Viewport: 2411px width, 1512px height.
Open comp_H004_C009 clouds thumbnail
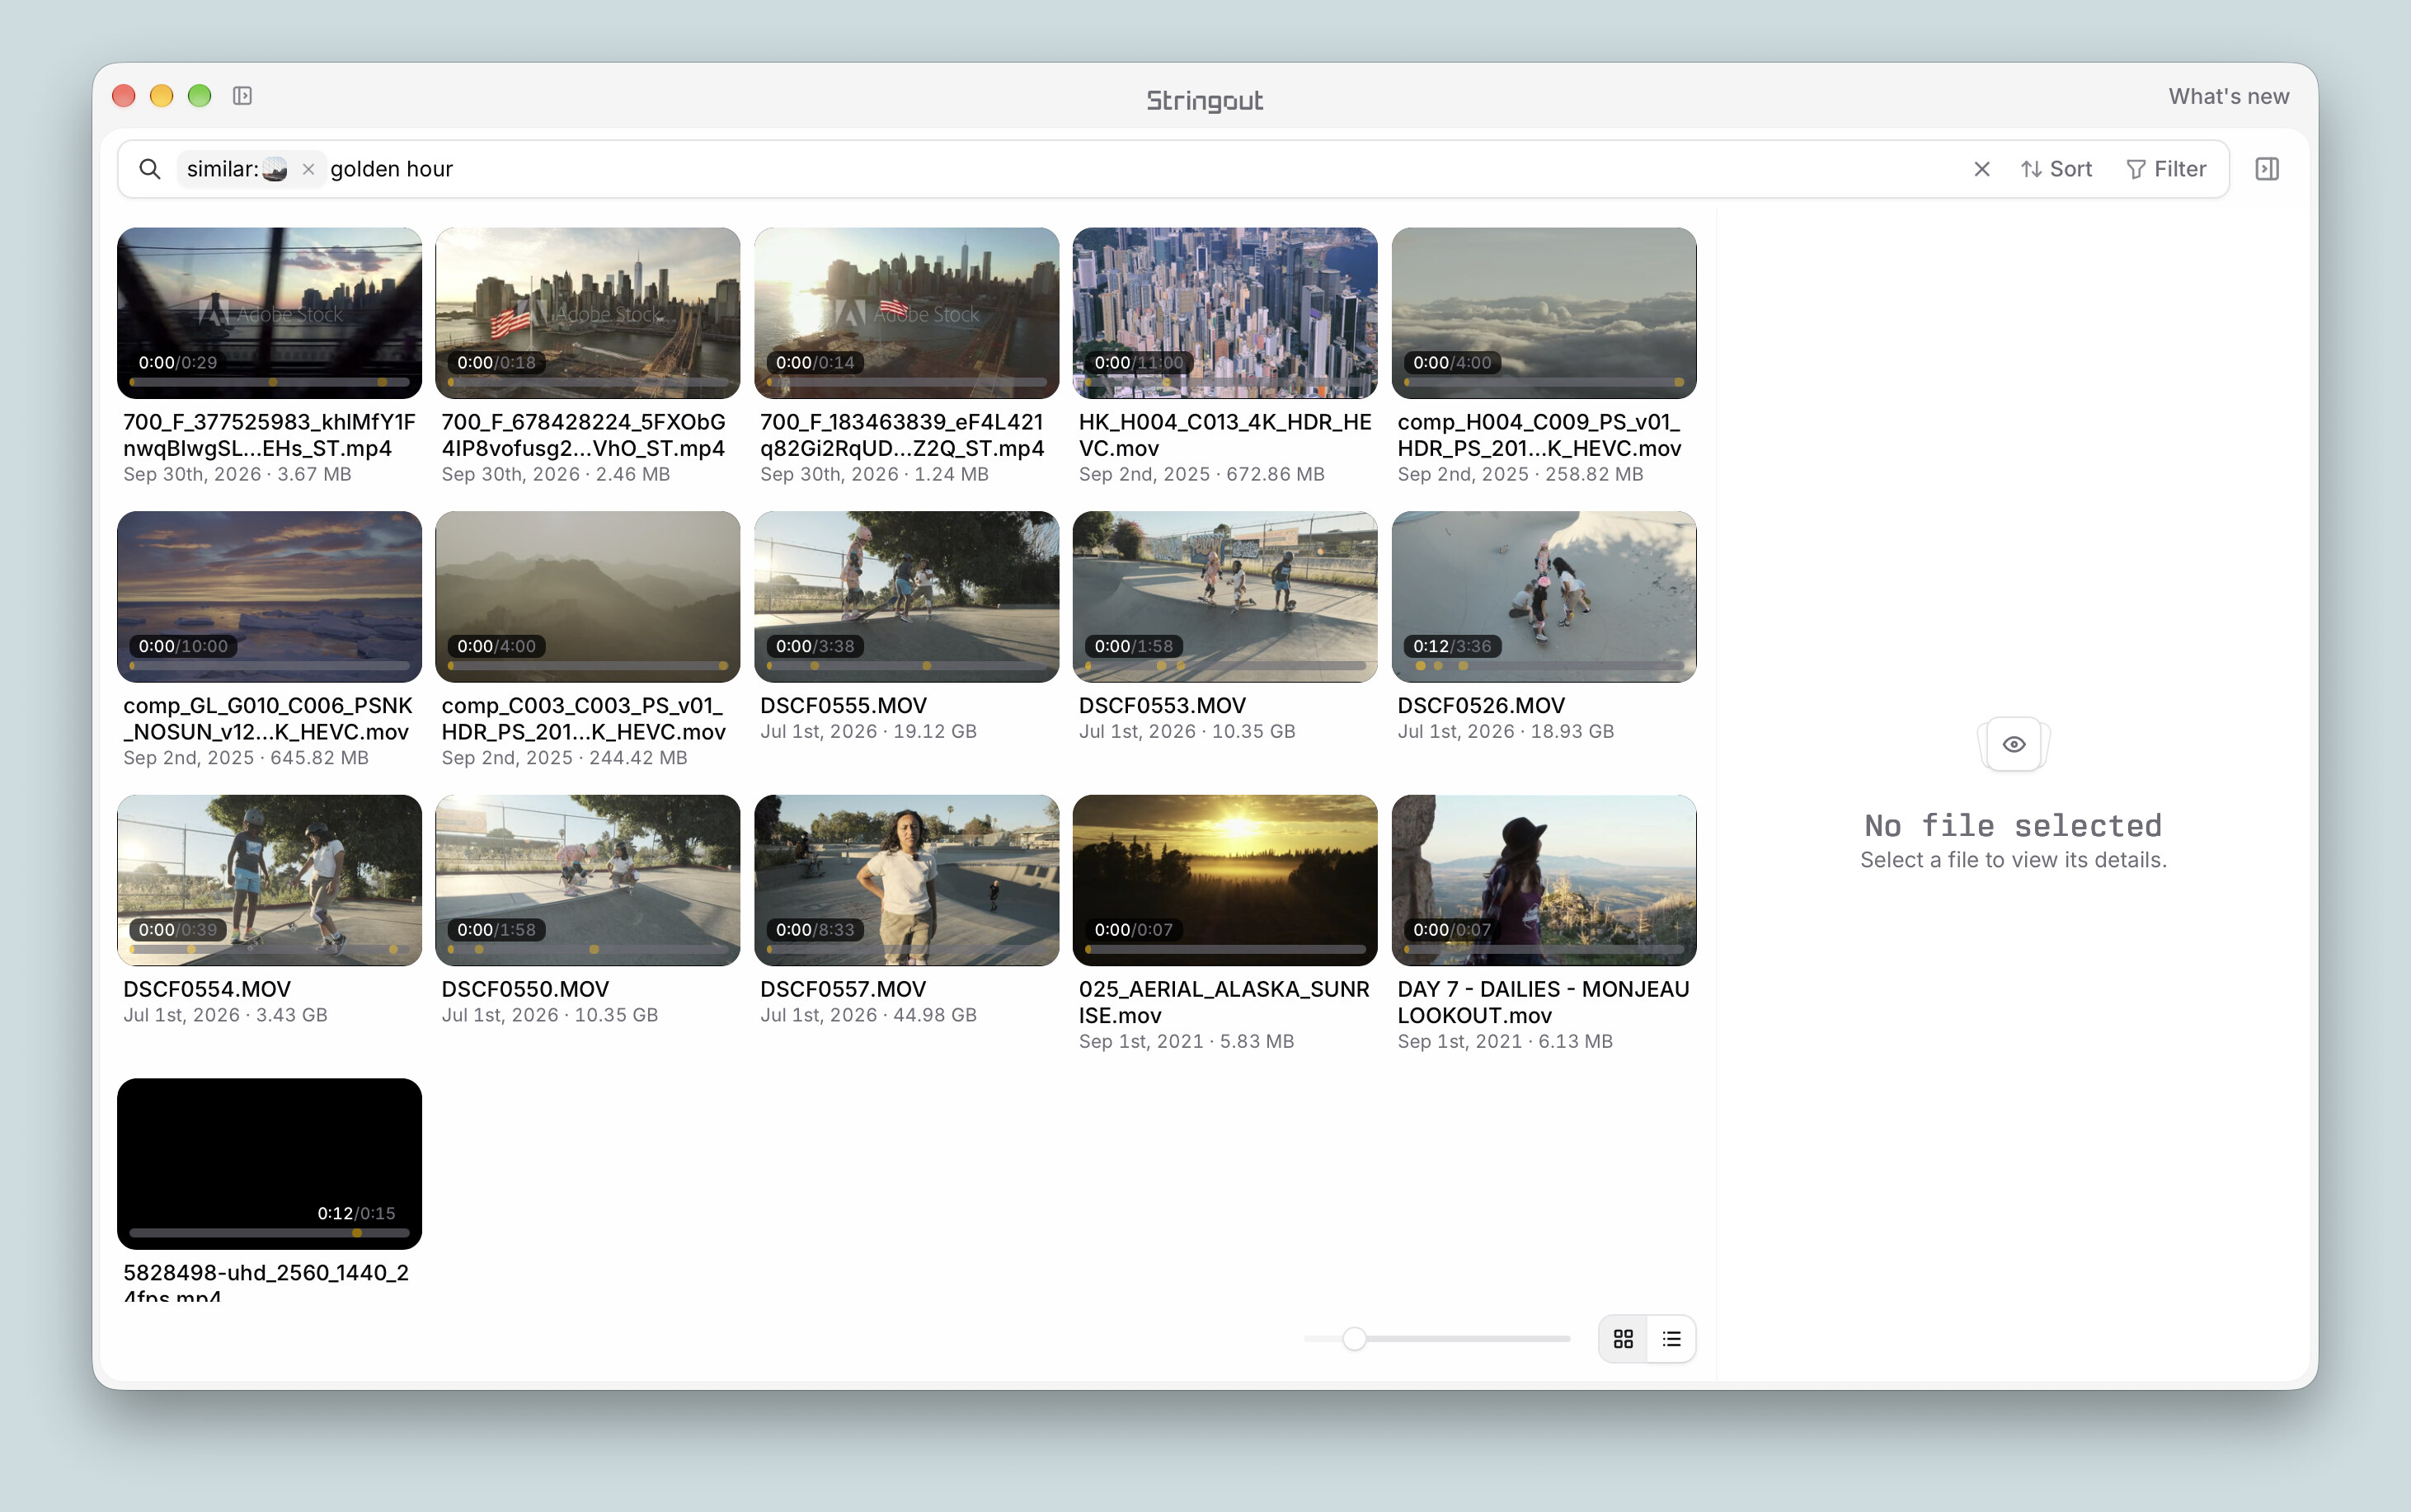[x=1544, y=313]
